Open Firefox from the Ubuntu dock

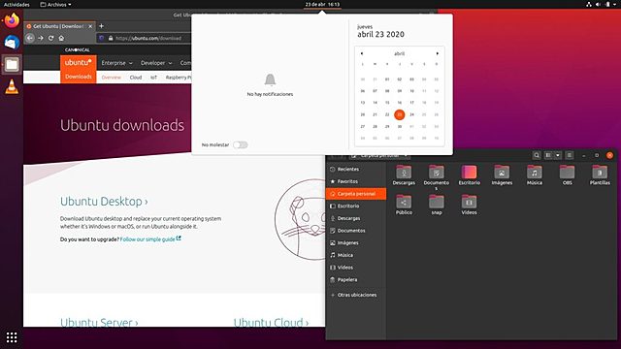[12, 20]
